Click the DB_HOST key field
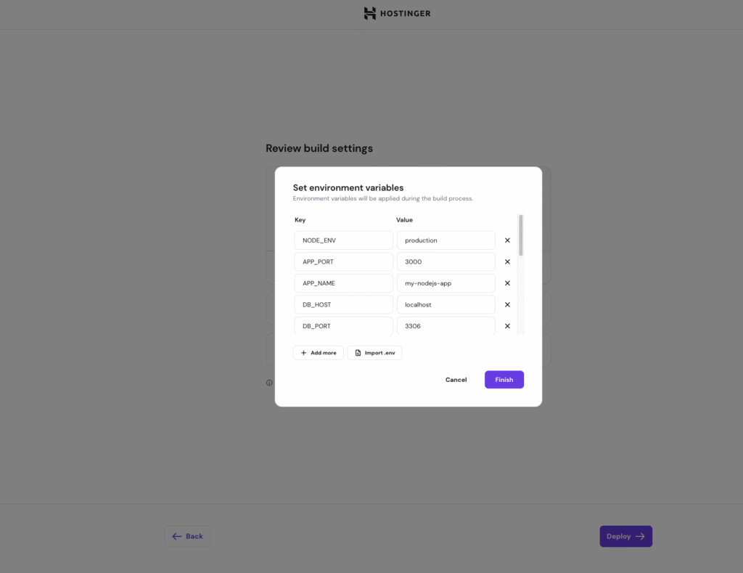 coord(343,304)
